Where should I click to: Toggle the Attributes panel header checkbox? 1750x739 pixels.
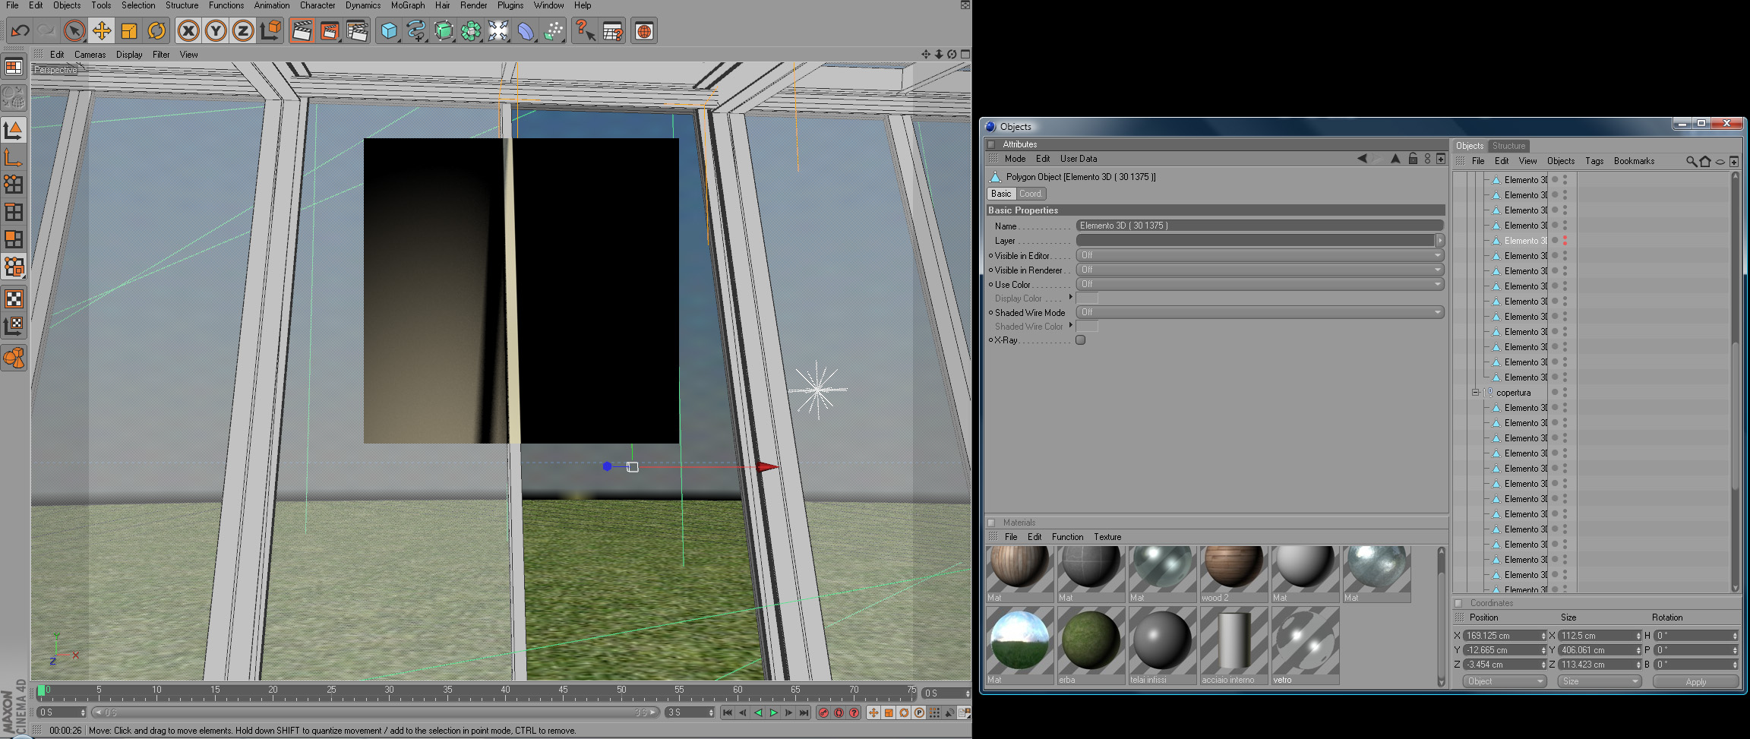click(991, 144)
